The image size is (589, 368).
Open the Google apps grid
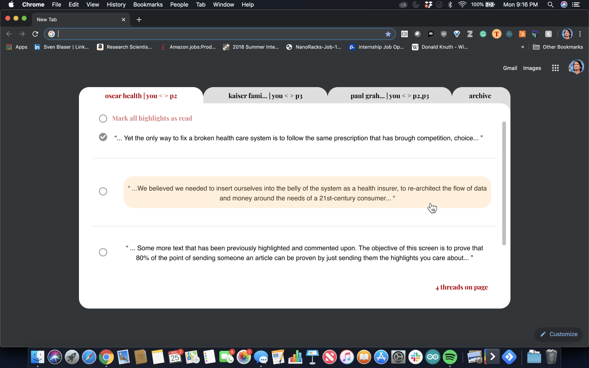pos(555,68)
